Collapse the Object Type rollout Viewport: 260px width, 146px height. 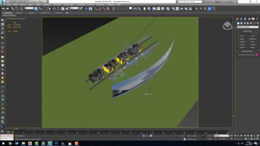tap(247, 31)
